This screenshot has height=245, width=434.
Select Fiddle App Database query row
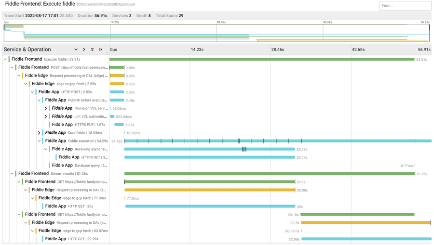point(78,165)
